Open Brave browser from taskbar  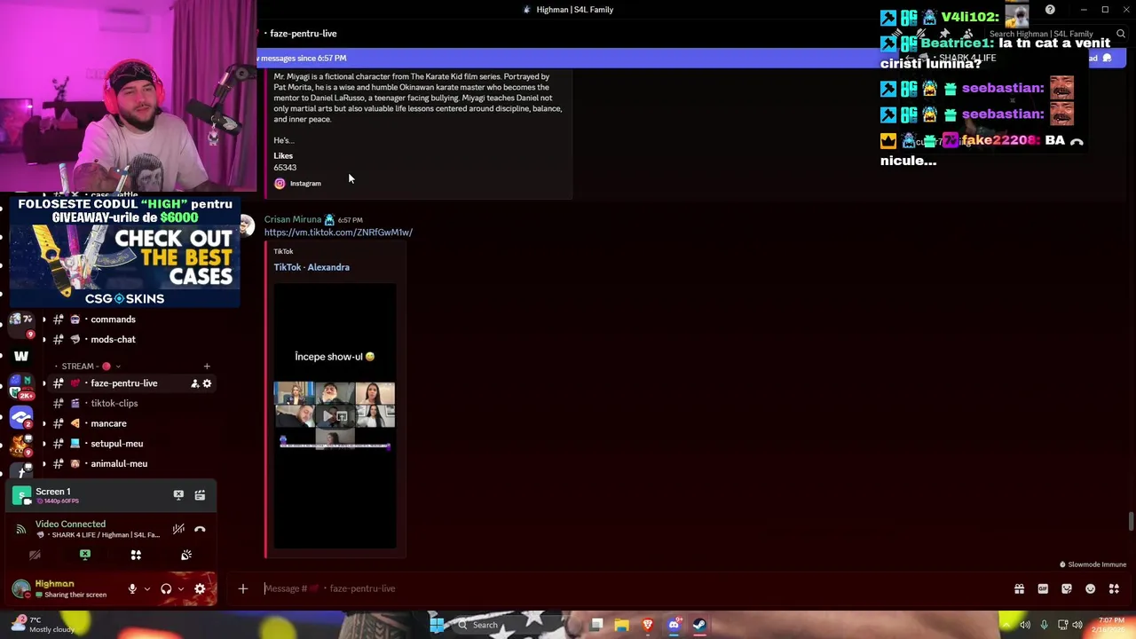(x=648, y=625)
